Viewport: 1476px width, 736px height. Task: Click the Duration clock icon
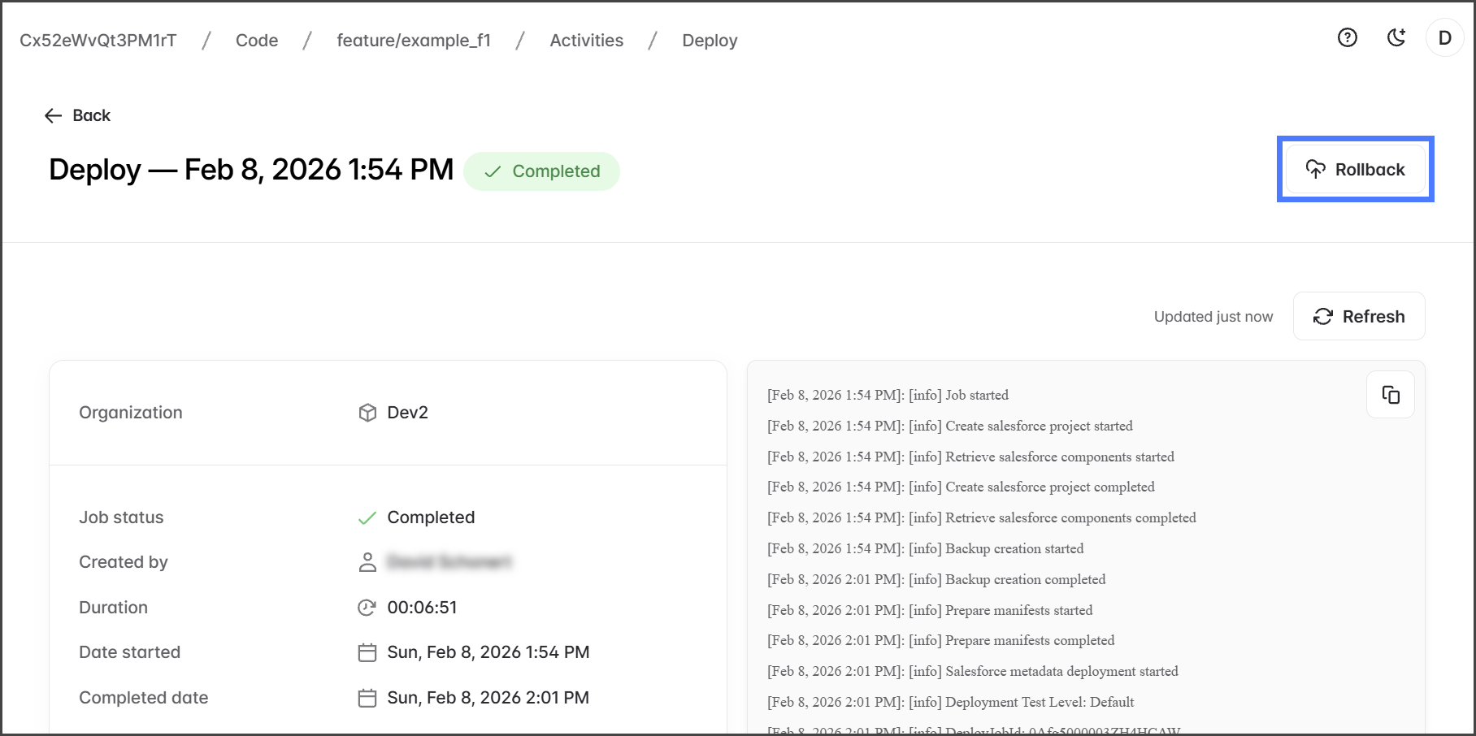point(367,608)
